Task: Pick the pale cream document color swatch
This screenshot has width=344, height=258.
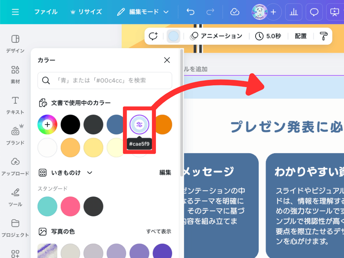Action: [116, 147]
